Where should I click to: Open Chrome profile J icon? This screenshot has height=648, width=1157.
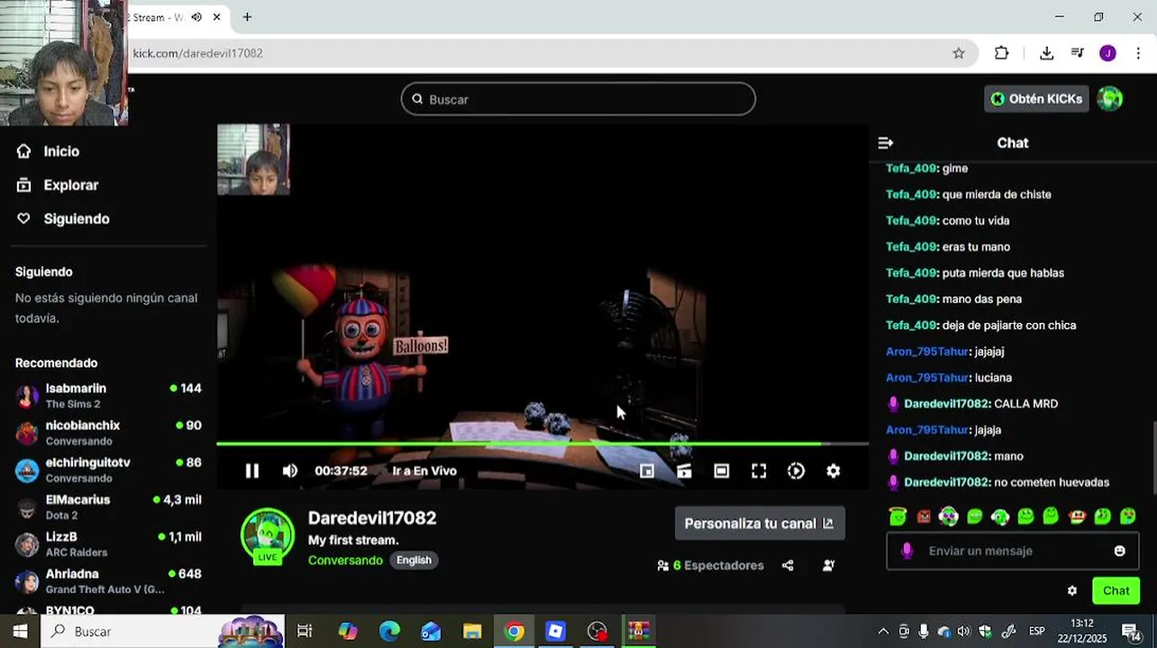(x=1108, y=53)
